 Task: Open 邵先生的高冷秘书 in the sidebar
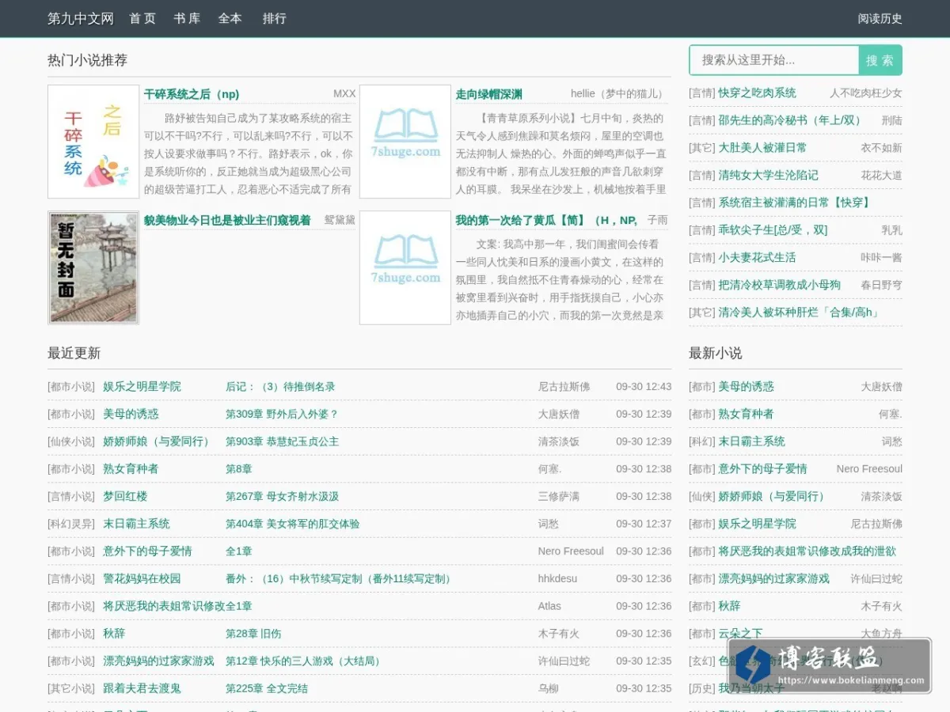[789, 120]
